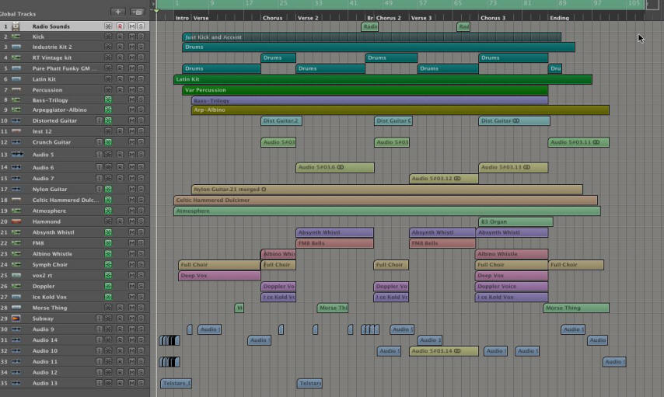Click the Audio 13 track icon
The width and height of the screenshot is (664, 397).
16,383
